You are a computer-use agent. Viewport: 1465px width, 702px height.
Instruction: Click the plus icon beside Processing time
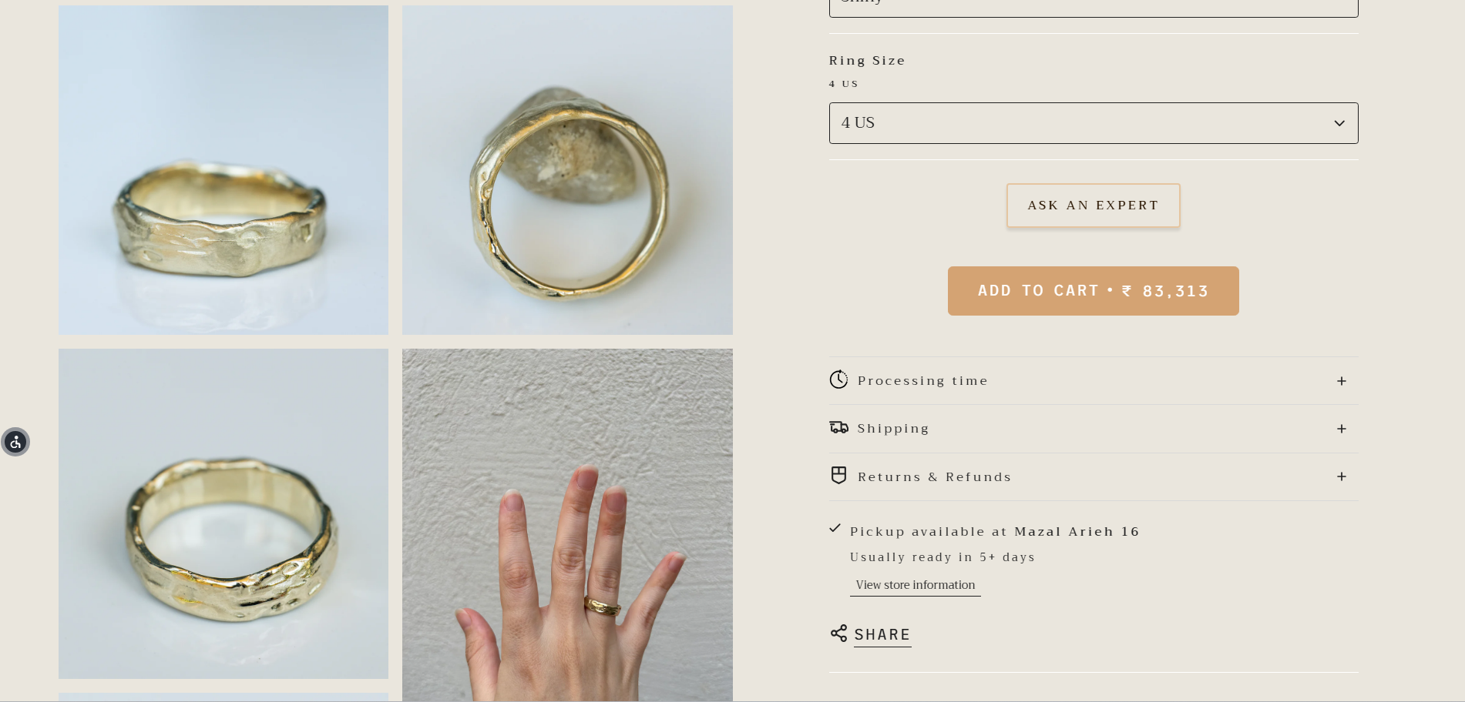(x=1342, y=381)
